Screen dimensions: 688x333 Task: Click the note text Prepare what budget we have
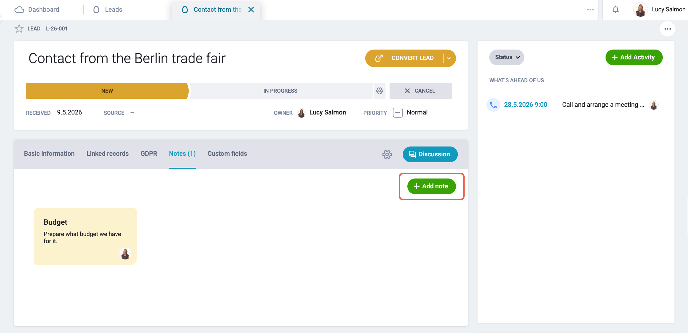[82, 237]
